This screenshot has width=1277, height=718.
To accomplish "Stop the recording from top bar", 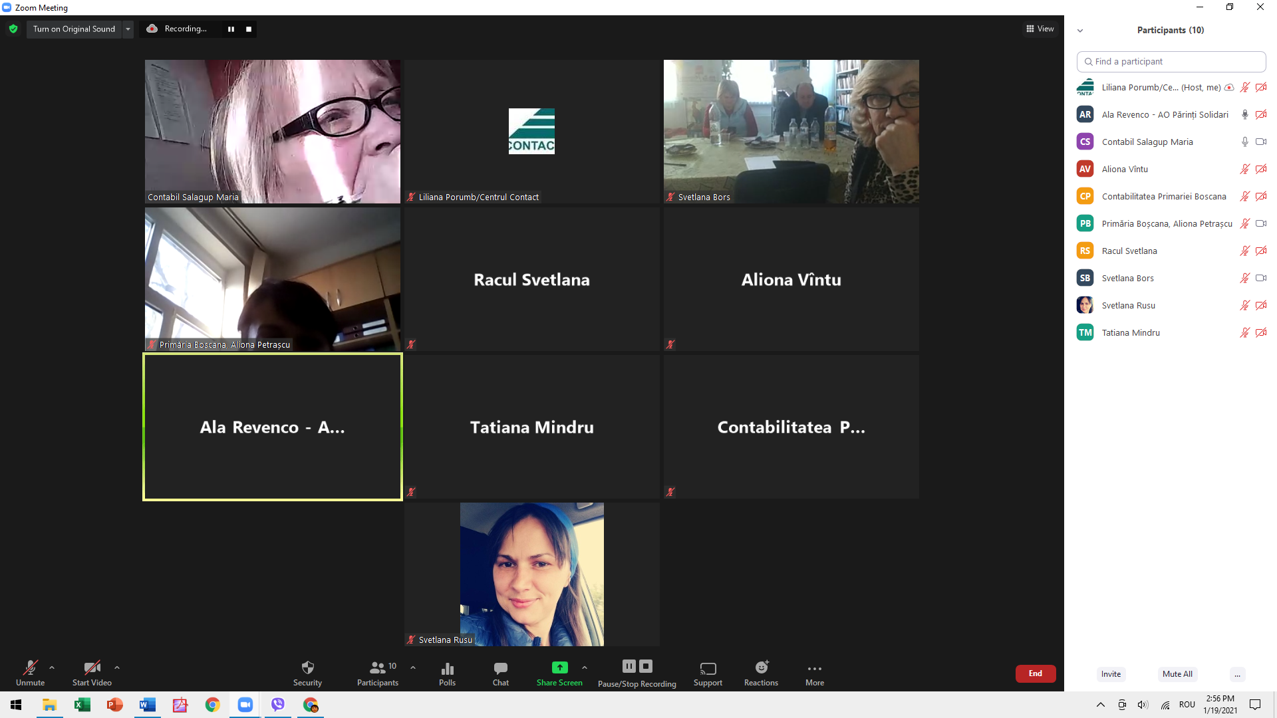I will click(x=249, y=29).
